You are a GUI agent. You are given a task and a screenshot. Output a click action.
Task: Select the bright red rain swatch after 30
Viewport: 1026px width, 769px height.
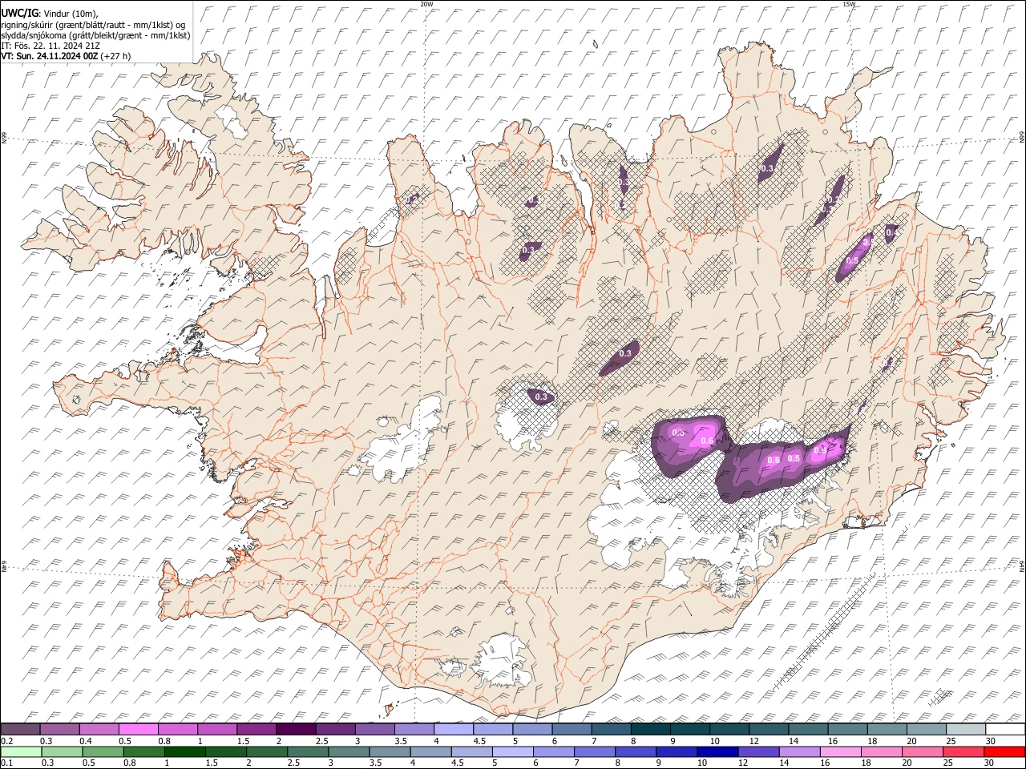pos(1005,751)
